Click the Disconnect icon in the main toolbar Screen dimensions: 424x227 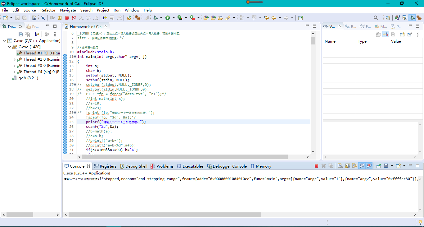coord(74,18)
